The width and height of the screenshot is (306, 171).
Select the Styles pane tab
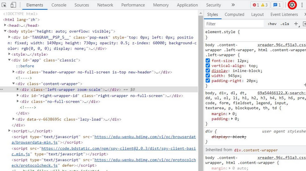pyautogui.click(x=212, y=15)
